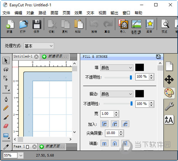Screen dimensions: 178x161
Task: Select the round join option
Action: [115, 124]
